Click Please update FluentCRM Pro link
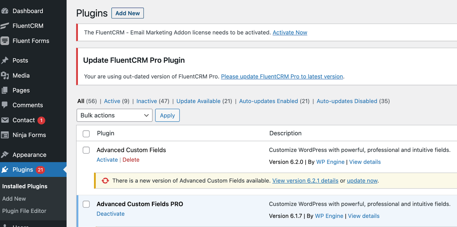The height and width of the screenshot is (227, 457). pos(282,77)
